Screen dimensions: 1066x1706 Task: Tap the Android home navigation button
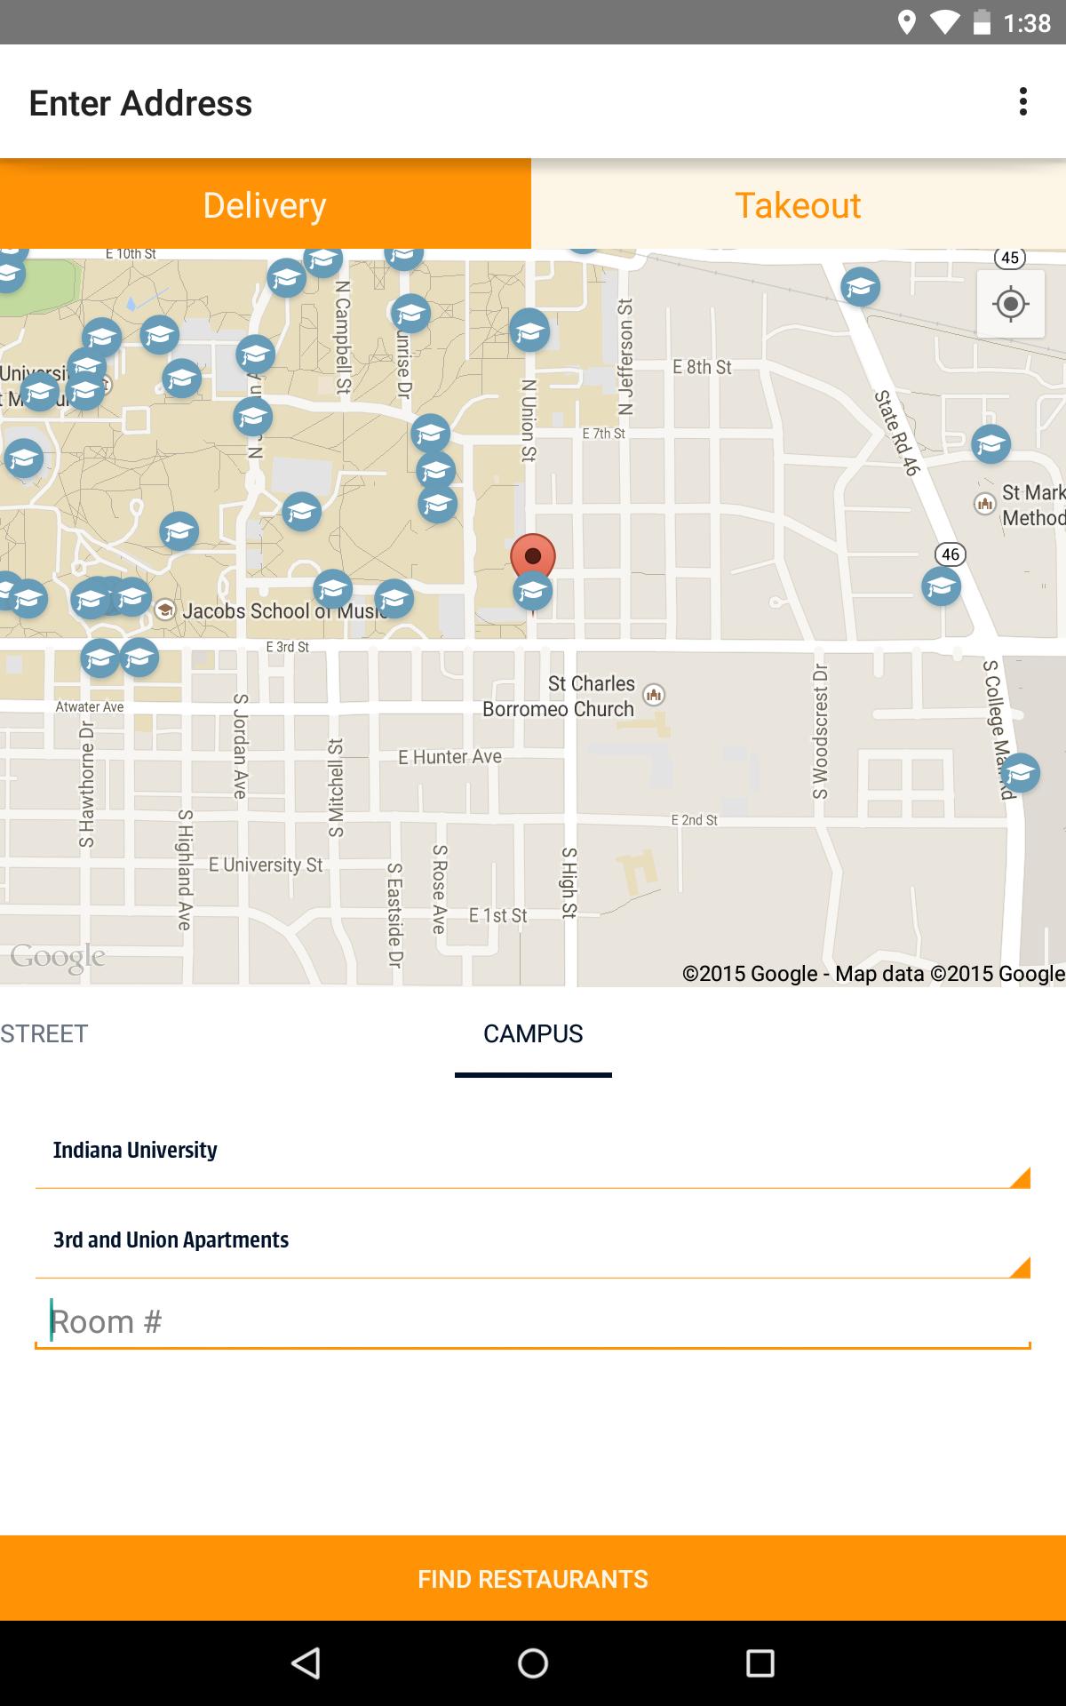click(x=533, y=1663)
